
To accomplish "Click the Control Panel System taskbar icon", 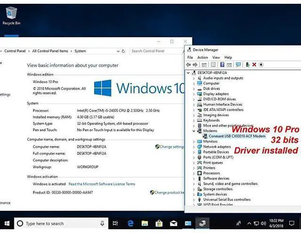I will pyautogui.click(x=188, y=224).
